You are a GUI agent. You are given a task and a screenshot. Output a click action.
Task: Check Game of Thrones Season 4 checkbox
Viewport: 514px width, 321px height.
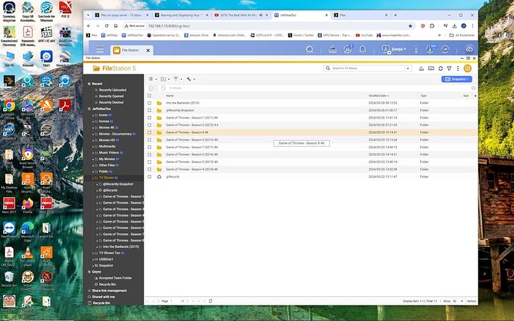[149, 169]
